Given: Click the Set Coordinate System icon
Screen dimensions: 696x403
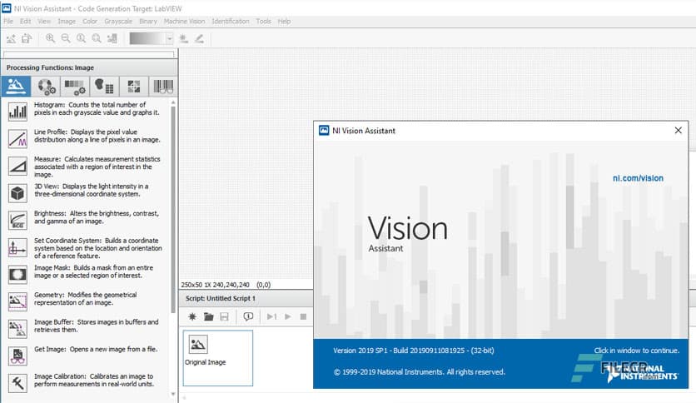Looking at the screenshot, I should click(x=17, y=247).
